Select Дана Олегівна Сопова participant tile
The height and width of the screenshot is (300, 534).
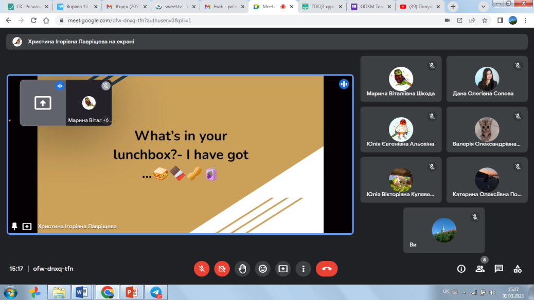[x=487, y=79]
